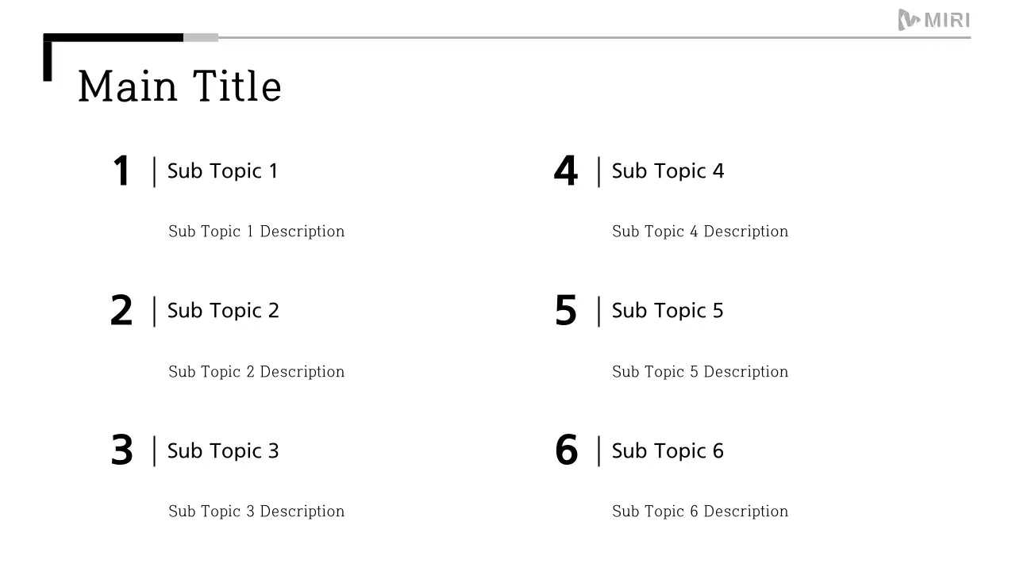This screenshot has height=571, width=1016.
Task: Click the large number 1
Action: 121,171
